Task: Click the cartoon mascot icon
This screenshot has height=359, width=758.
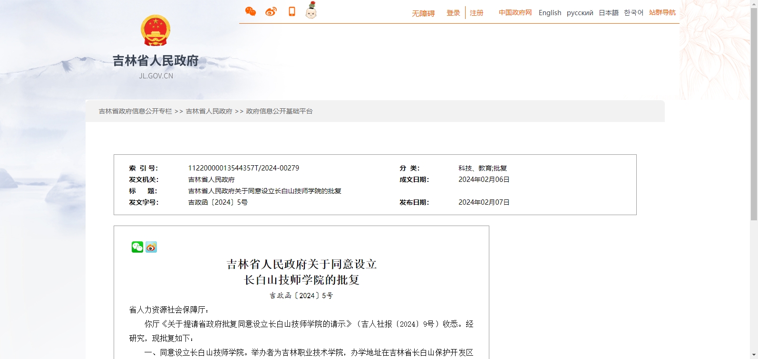Action: (311, 10)
